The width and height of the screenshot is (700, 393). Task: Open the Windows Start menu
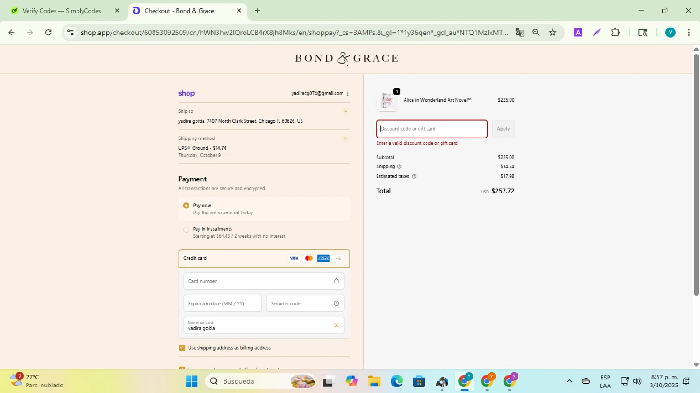[191, 382]
